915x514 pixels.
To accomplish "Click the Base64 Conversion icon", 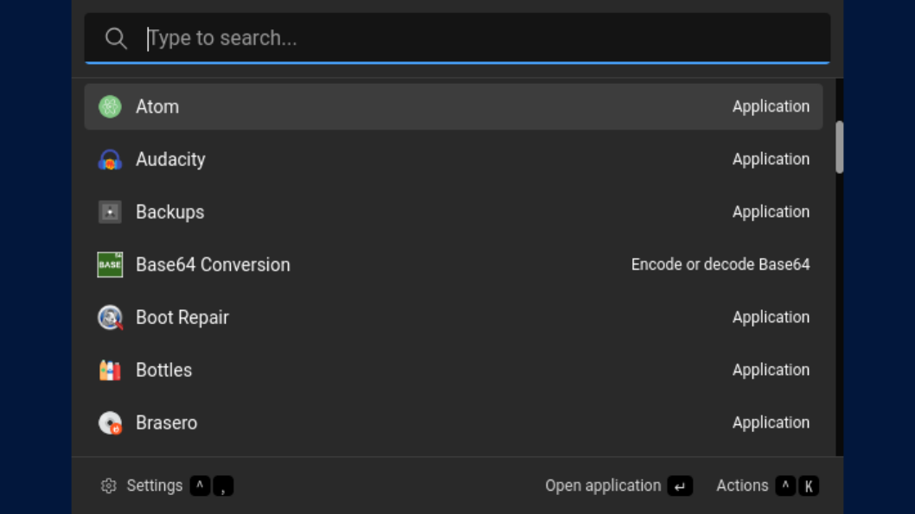I will click(110, 265).
